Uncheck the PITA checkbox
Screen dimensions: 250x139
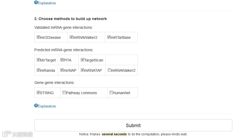click(62, 60)
